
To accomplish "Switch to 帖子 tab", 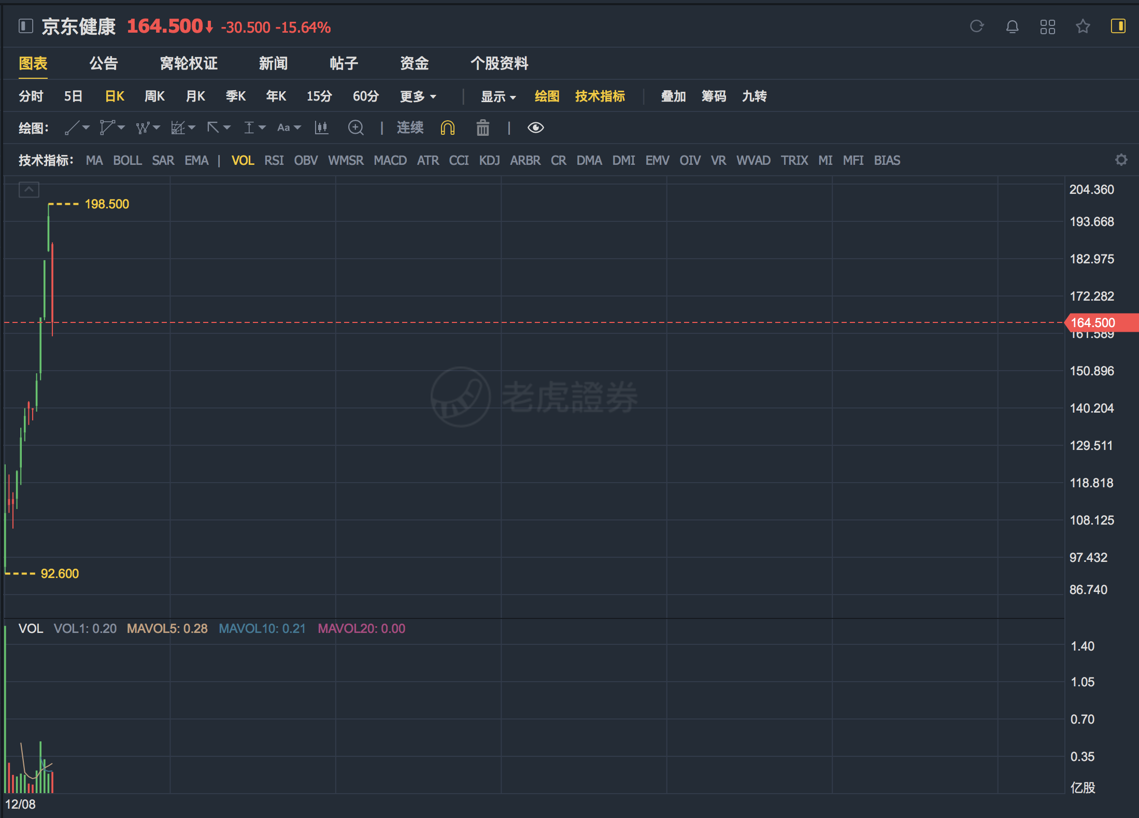I will click(x=344, y=63).
